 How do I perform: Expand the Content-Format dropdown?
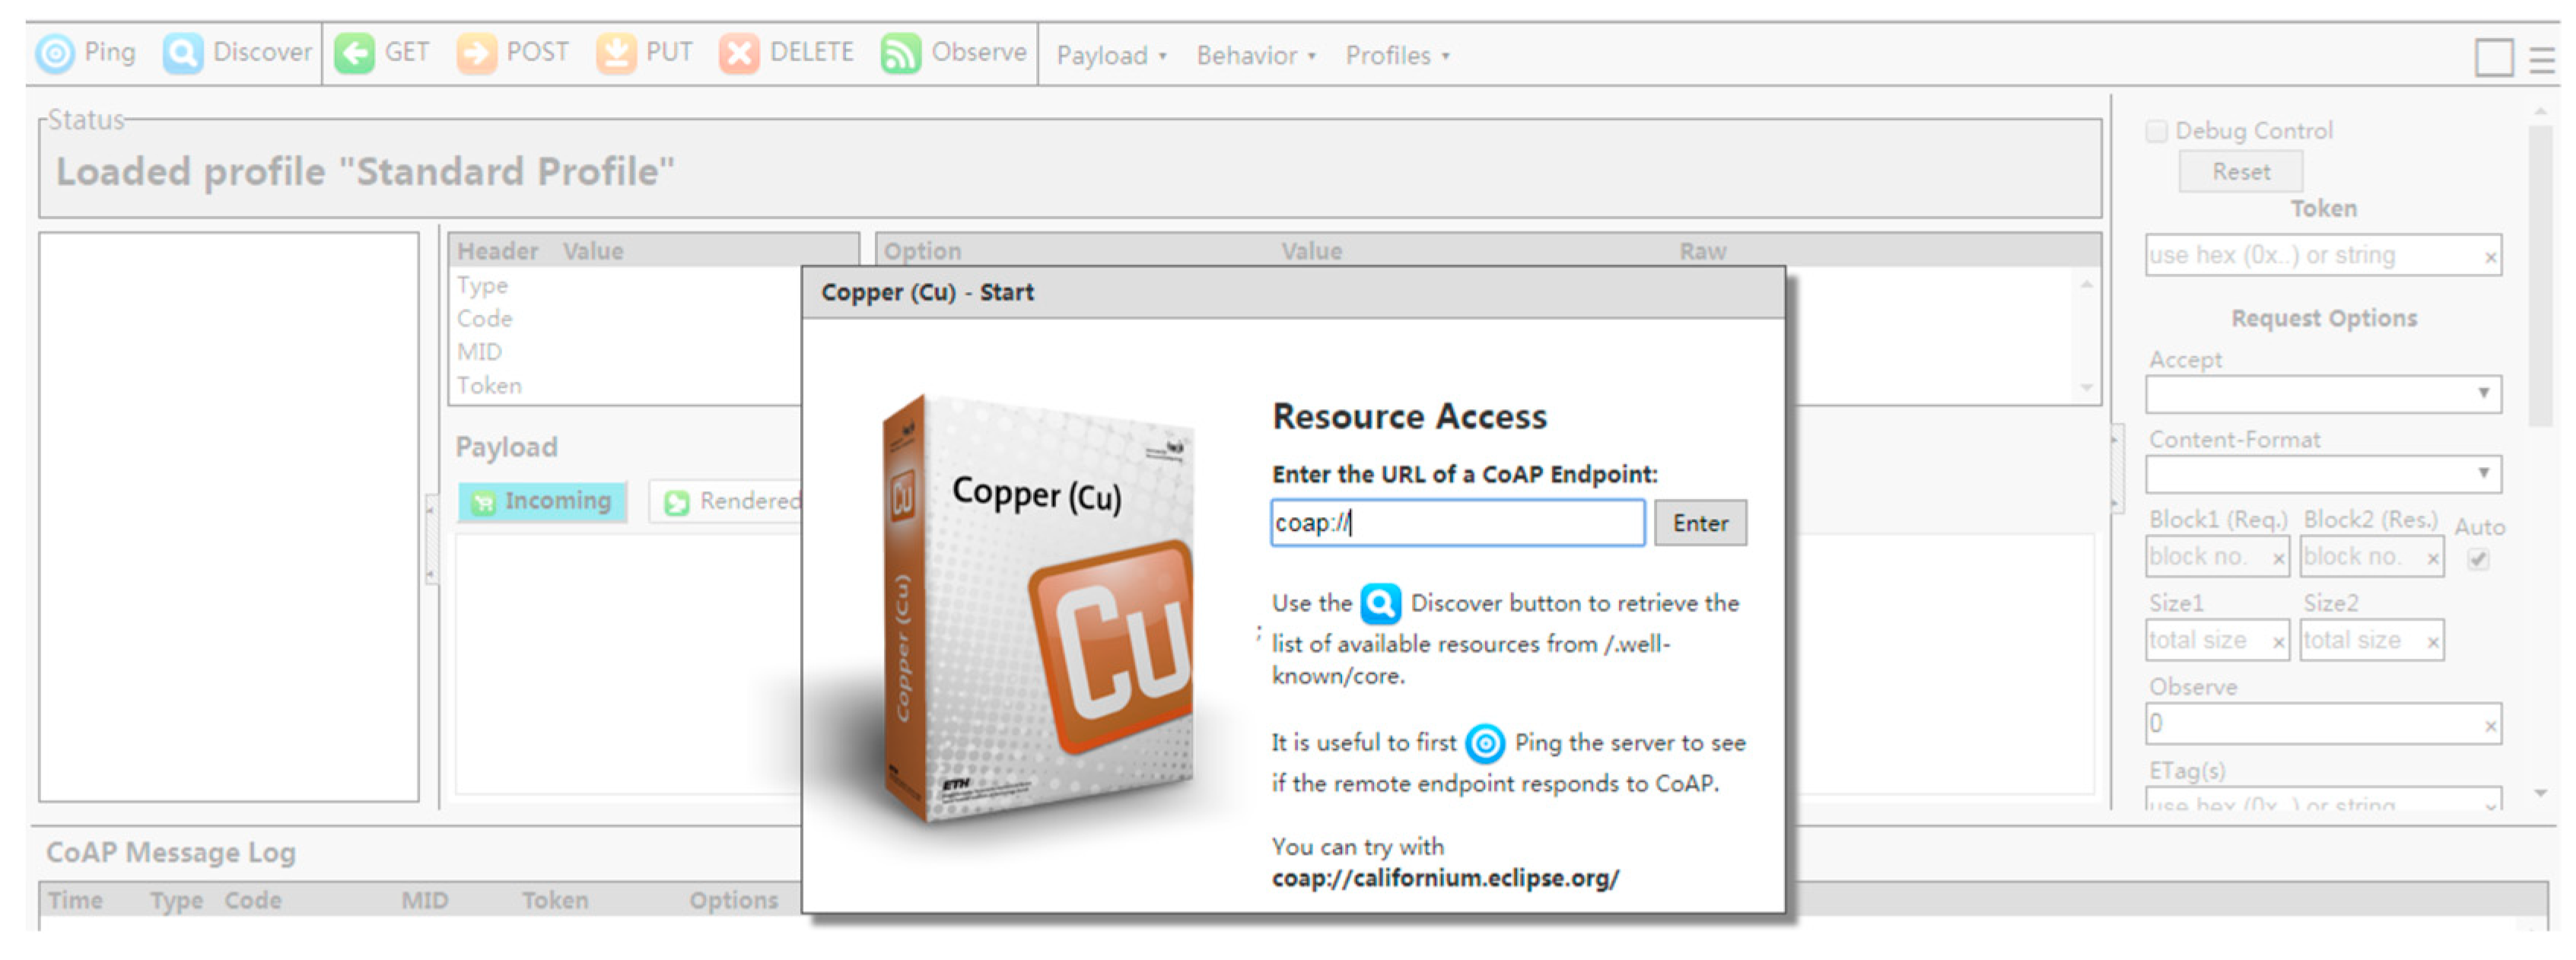tap(2322, 474)
